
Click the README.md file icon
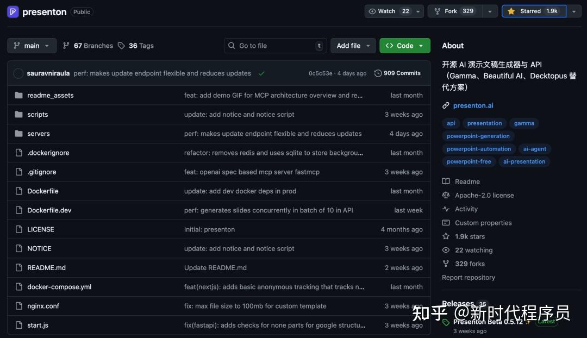tap(18, 268)
